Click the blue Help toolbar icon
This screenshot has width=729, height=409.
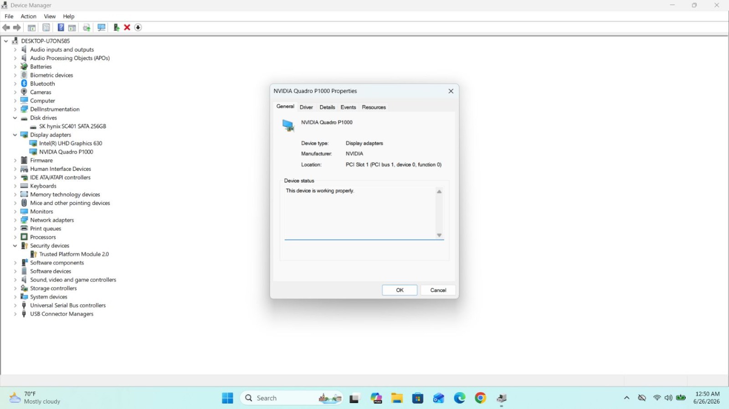(x=61, y=28)
